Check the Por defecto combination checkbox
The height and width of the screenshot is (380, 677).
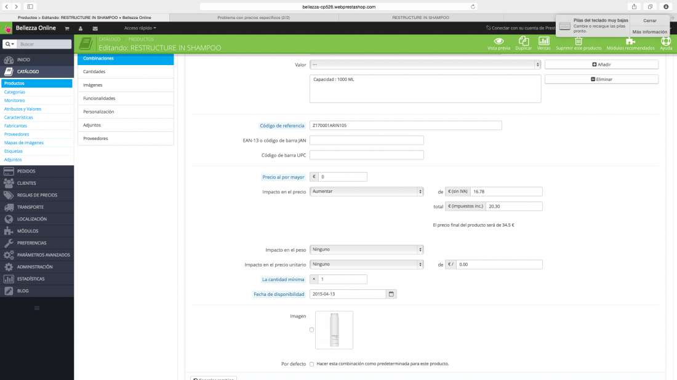(312, 364)
